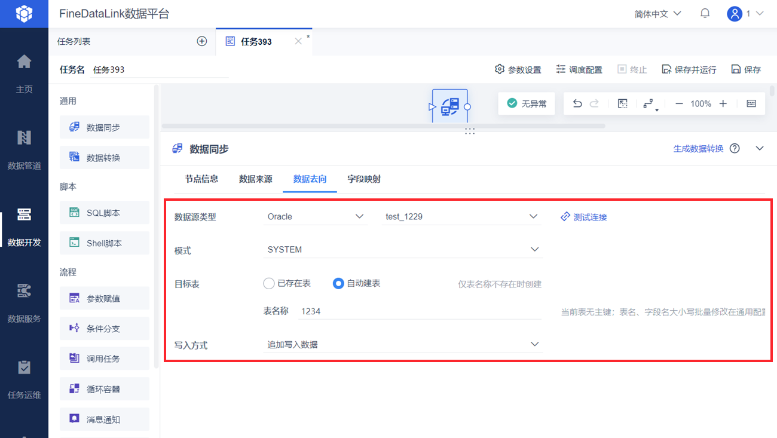Click the 表名称 input field
This screenshot has height=438, width=777.
click(419, 311)
